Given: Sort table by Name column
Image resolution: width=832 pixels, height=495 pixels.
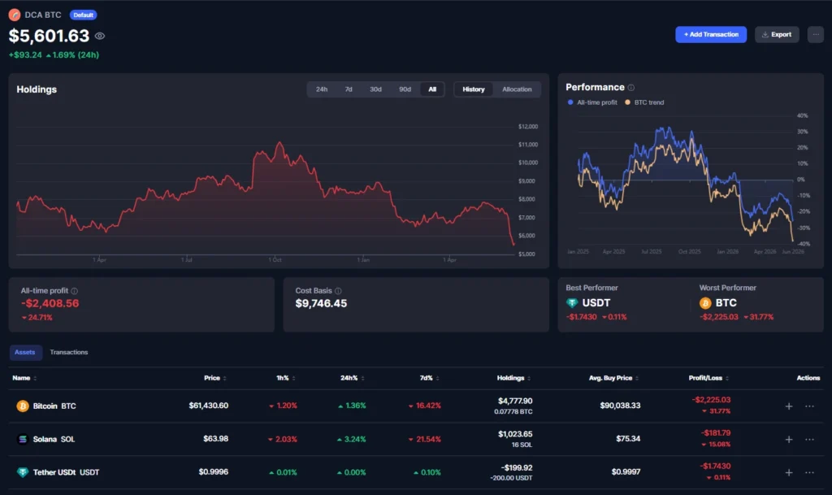Looking at the screenshot, I should pos(24,378).
